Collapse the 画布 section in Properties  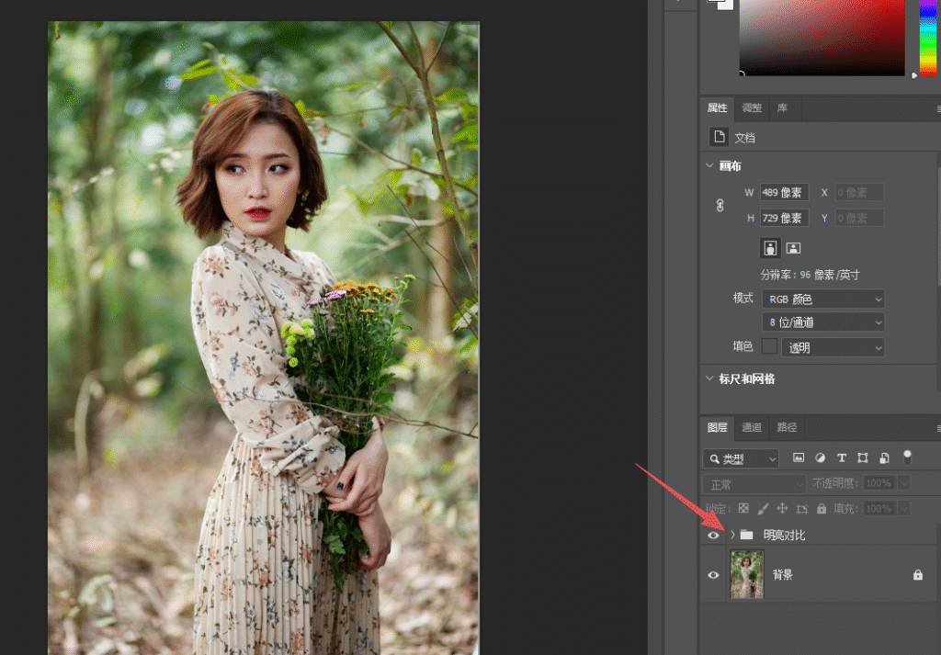tap(709, 165)
